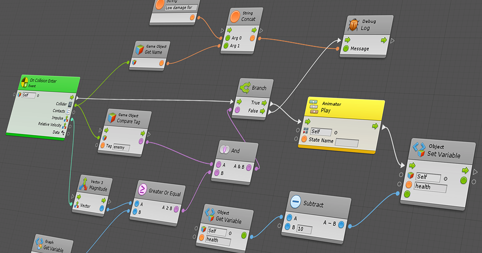Click the And node logic icon
The width and height of the screenshot is (482, 253).
click(x=224, y=151)
